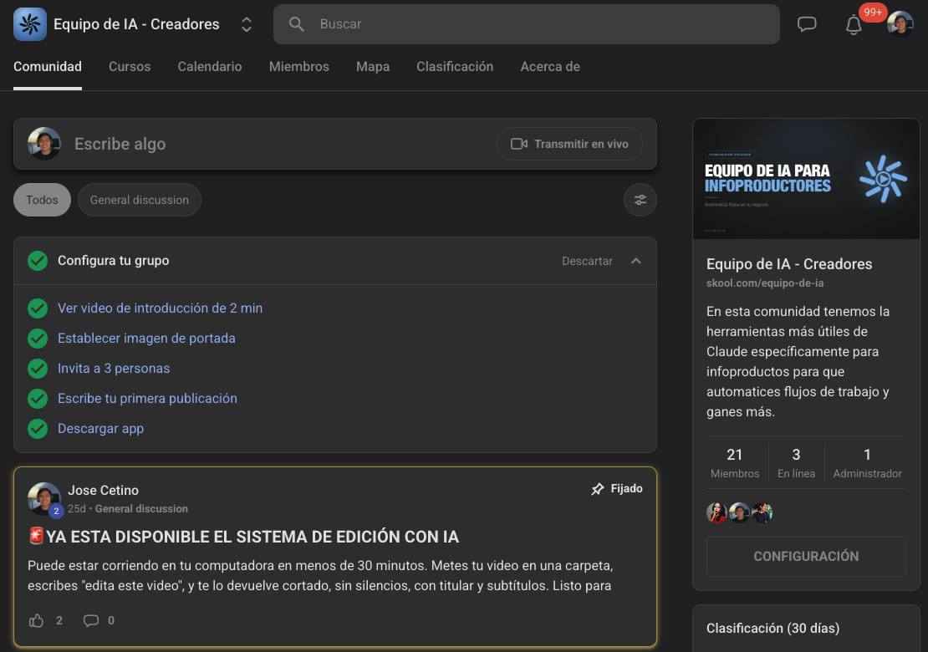Open the Acerca de tab
The width and height of the screenshot is (928, 652).
pyautogui.click(x=550, y=66)
